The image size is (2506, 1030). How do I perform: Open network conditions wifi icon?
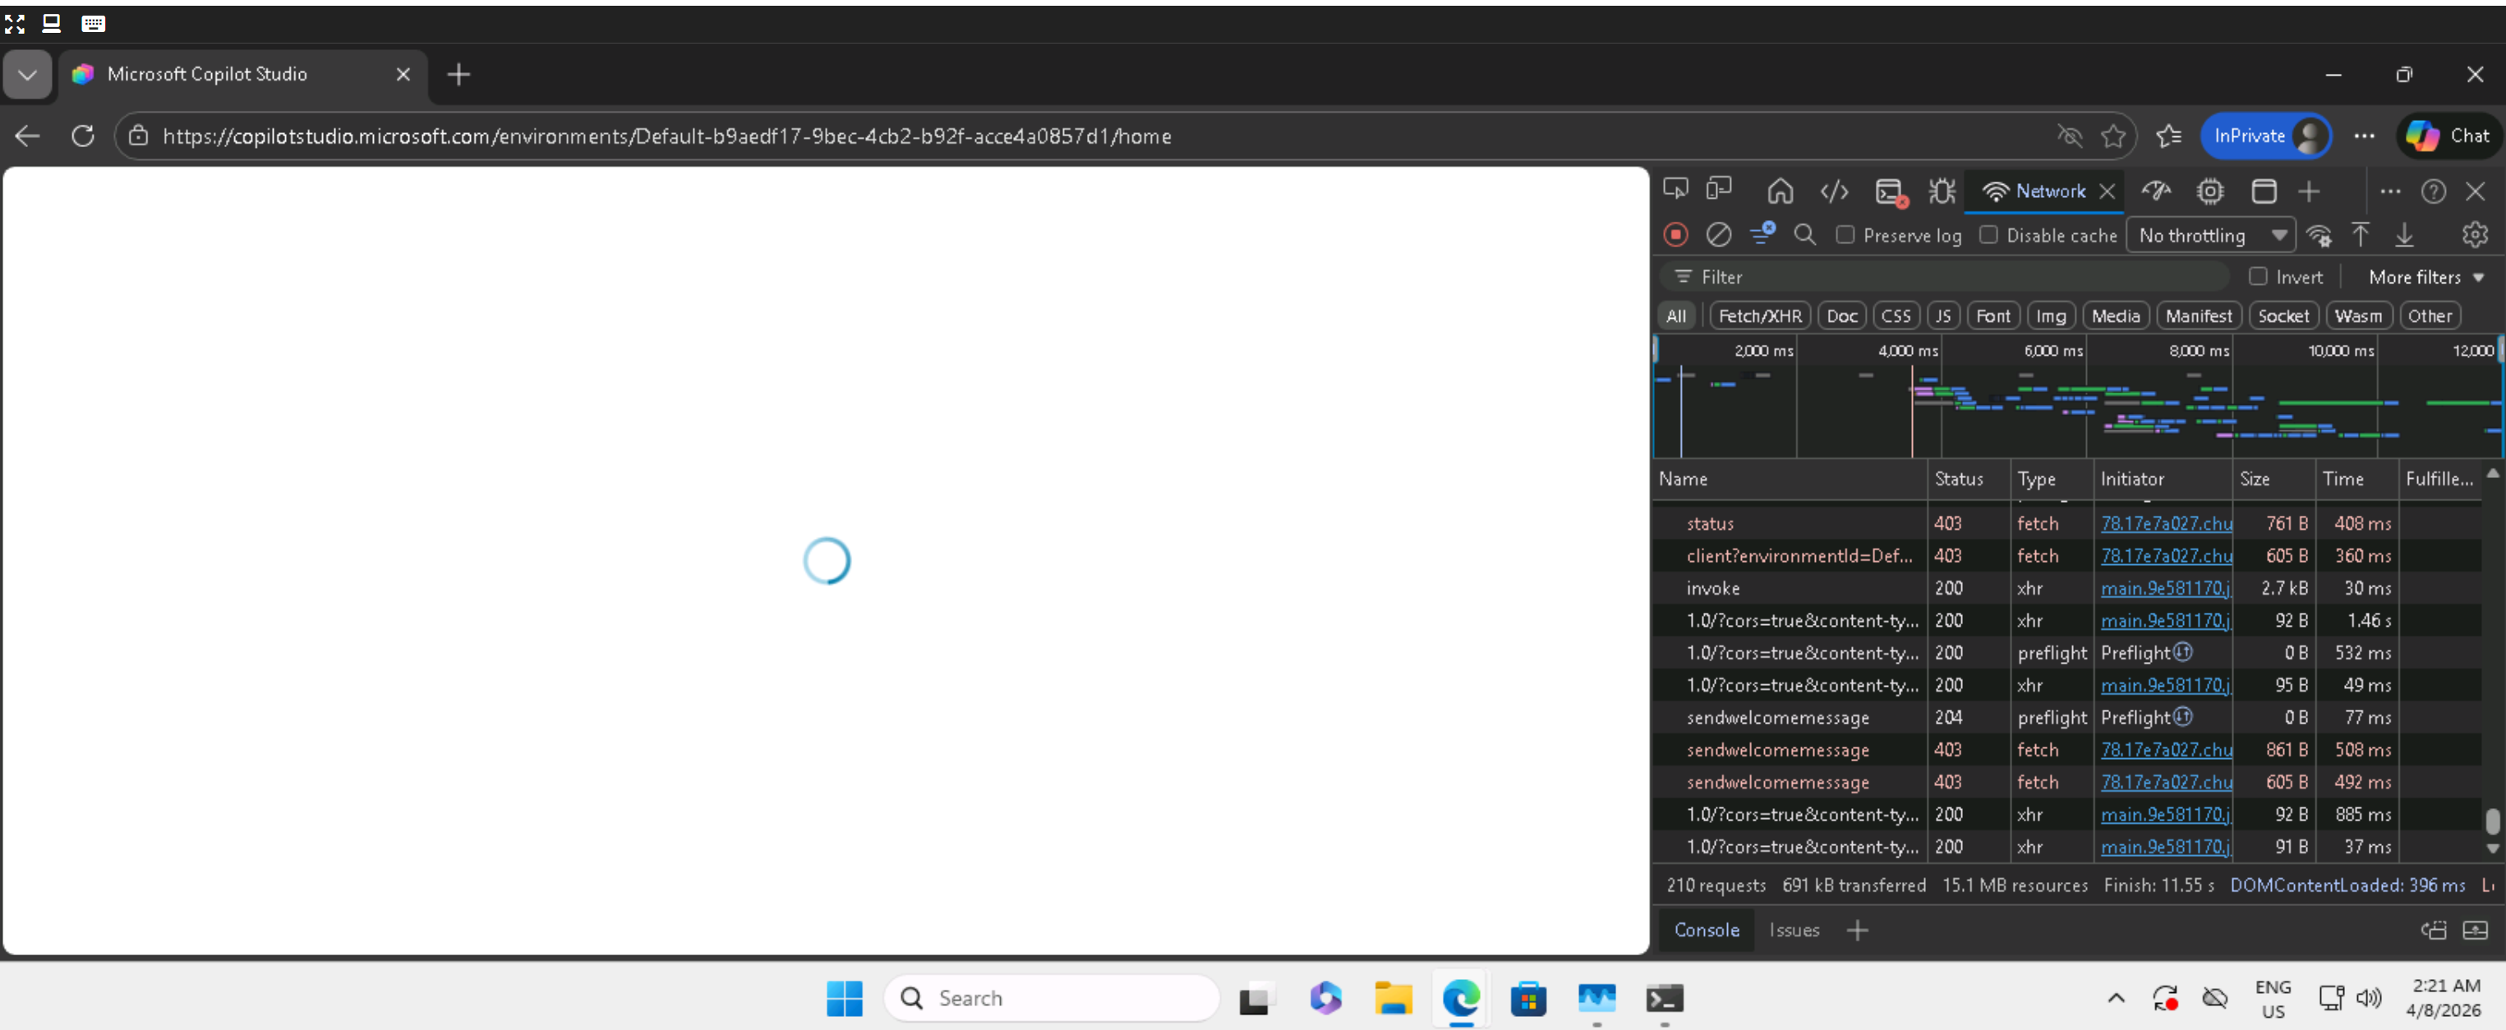tap(2319, 236)
